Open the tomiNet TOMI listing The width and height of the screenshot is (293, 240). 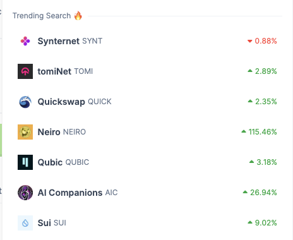pos(147,71)
